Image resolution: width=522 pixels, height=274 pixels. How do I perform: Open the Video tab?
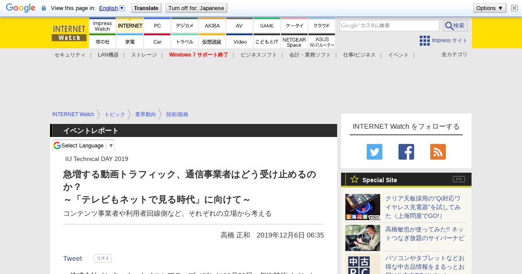click(239, 41)
